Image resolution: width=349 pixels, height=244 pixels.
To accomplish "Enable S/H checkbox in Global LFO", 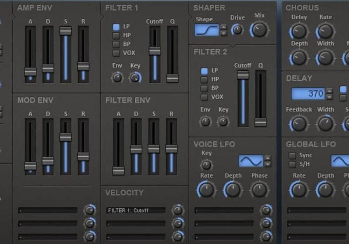I will [x=292, y=164].
